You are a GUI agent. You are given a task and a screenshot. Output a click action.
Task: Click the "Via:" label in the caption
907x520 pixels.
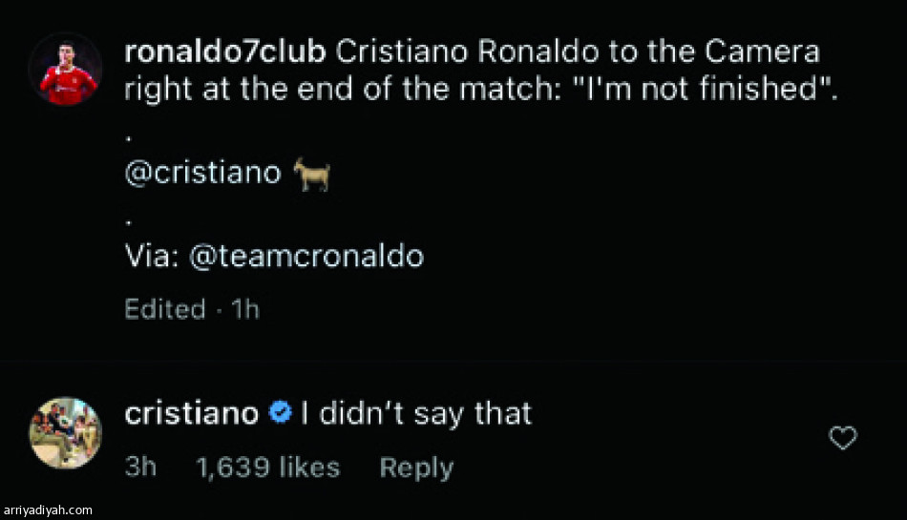tap(153, 256)
